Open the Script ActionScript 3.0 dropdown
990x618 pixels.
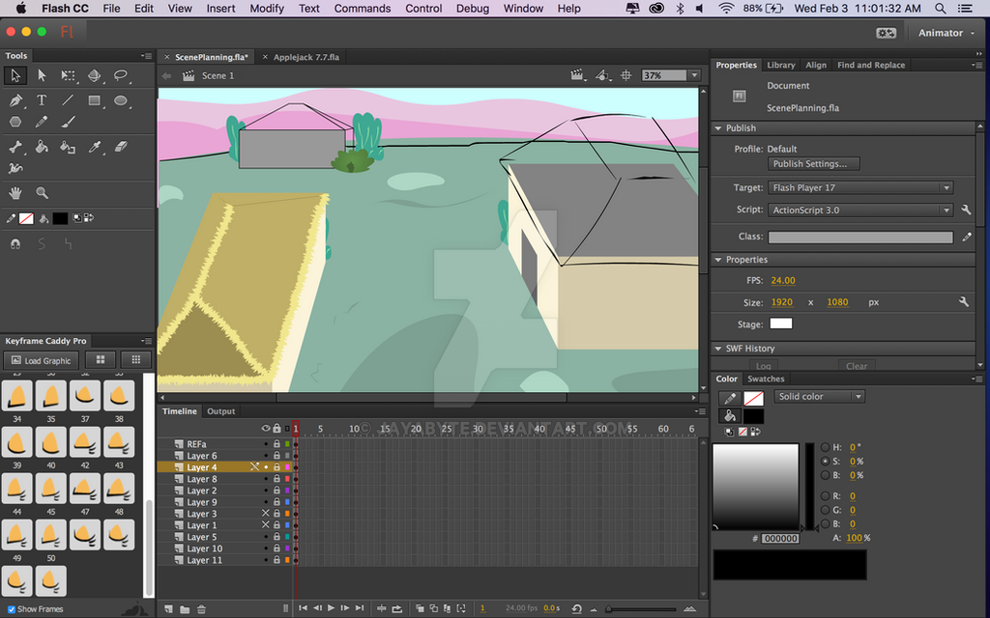pyautogui.click(x=860, y=210)
